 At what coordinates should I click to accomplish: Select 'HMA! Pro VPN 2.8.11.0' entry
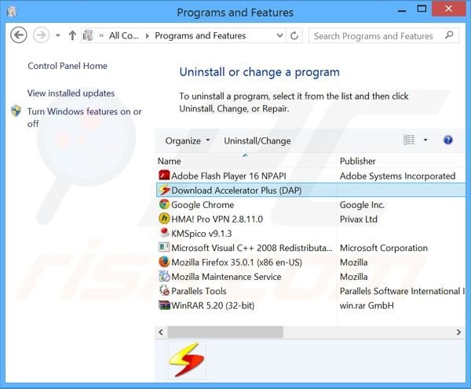point(217,219)
